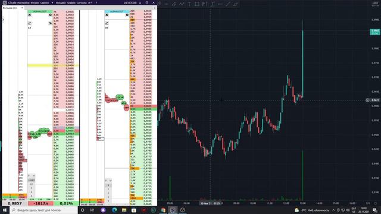Click the orange 0,9700 row in right order book
Image resolution: width=381 pixels, height=214 pixels.
tap(143, 198)
